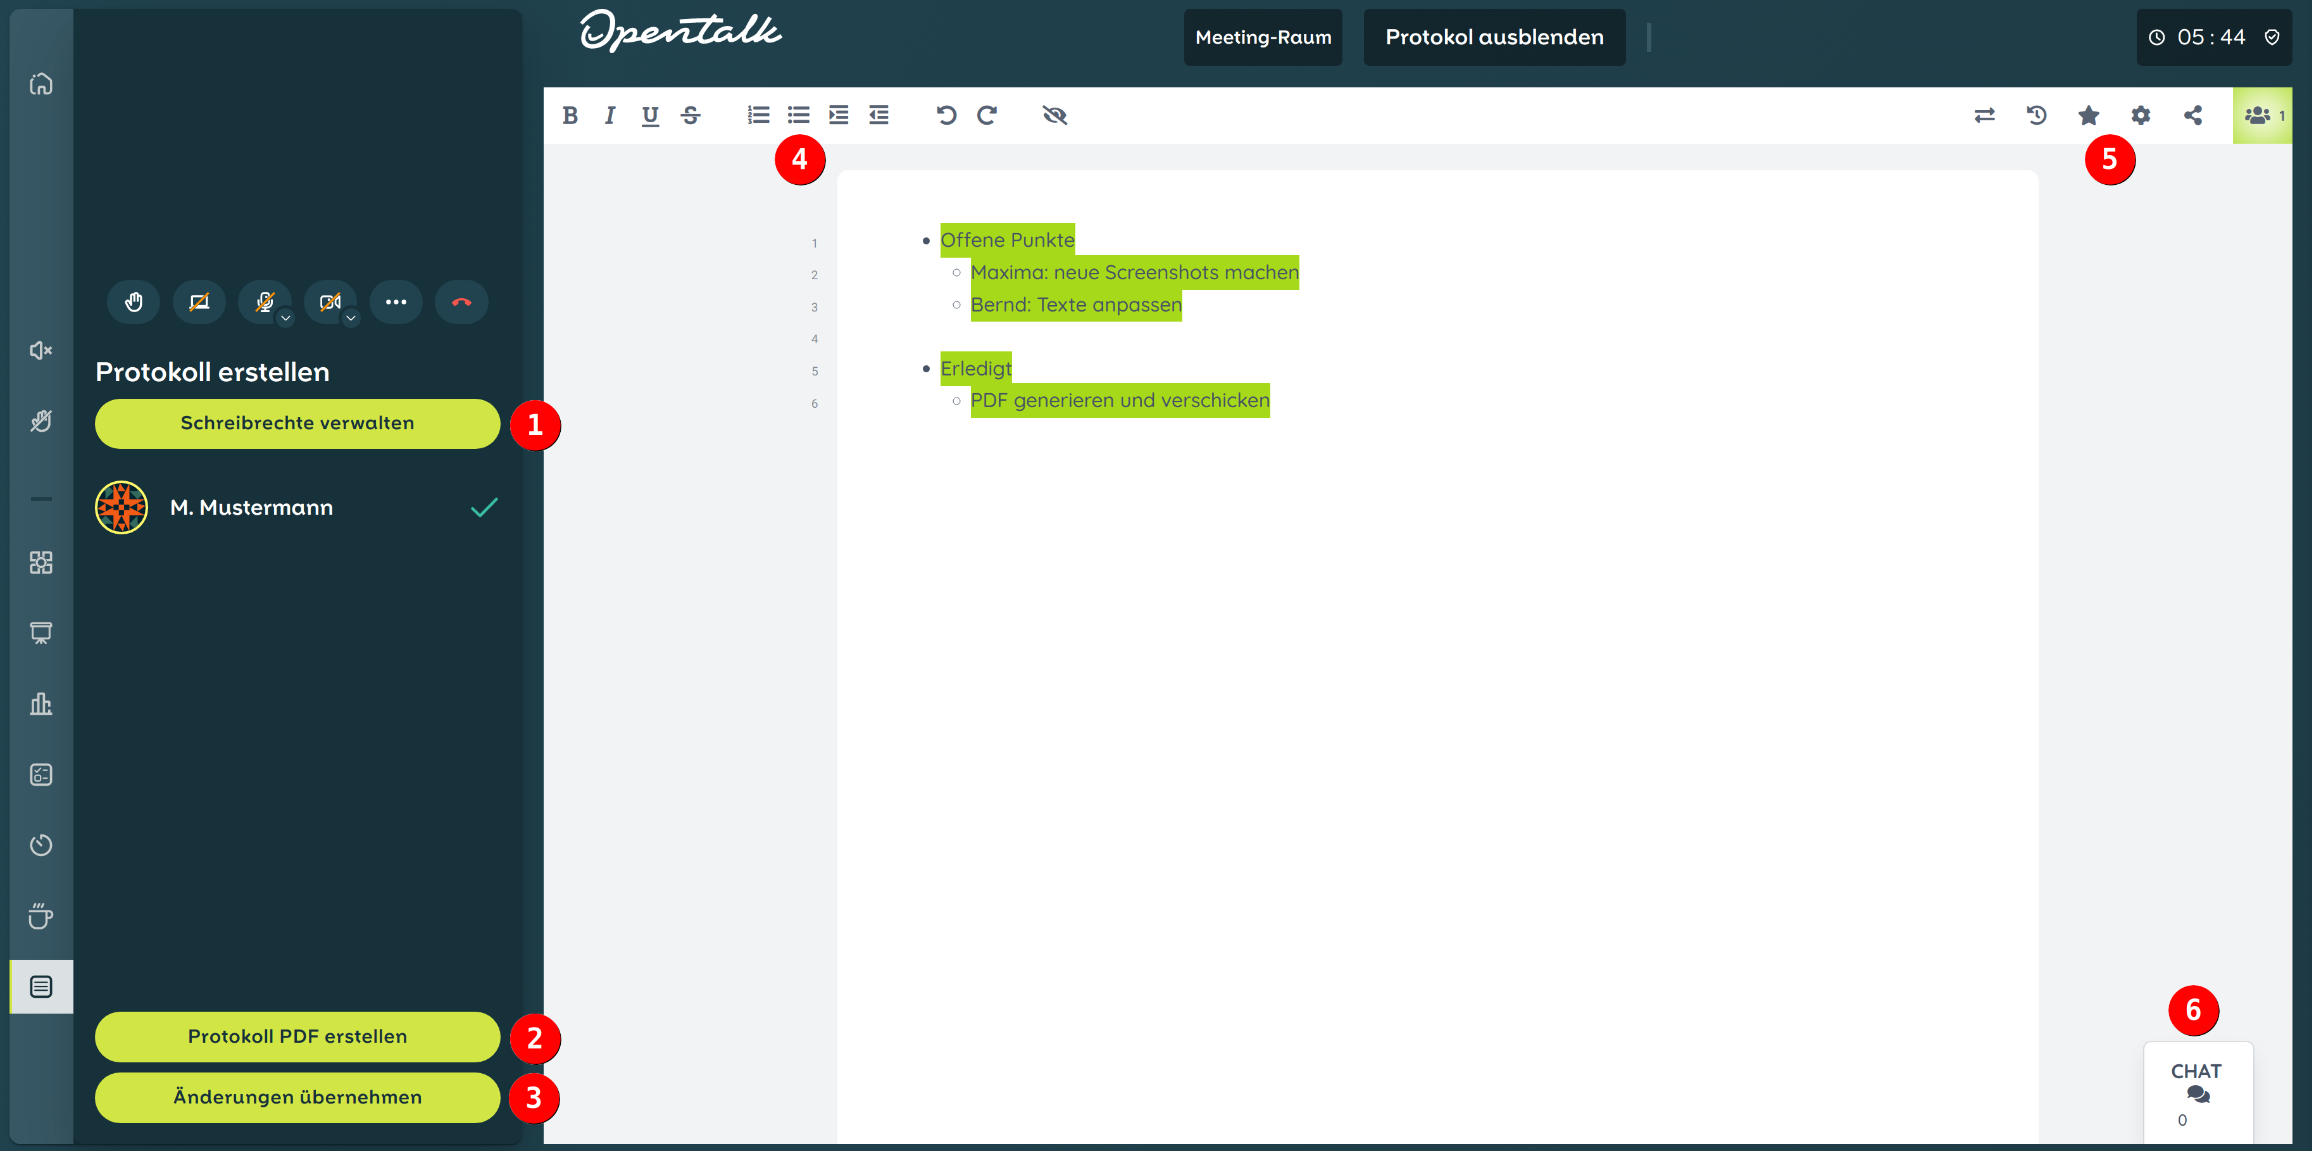Raise your hand

point(133,302)
